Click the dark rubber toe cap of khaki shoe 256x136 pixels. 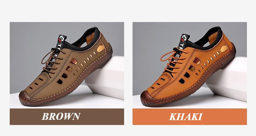coord(148,99)
